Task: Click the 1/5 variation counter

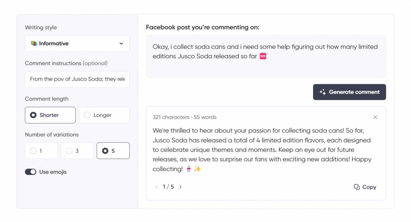Action: [x=168, y=187]
